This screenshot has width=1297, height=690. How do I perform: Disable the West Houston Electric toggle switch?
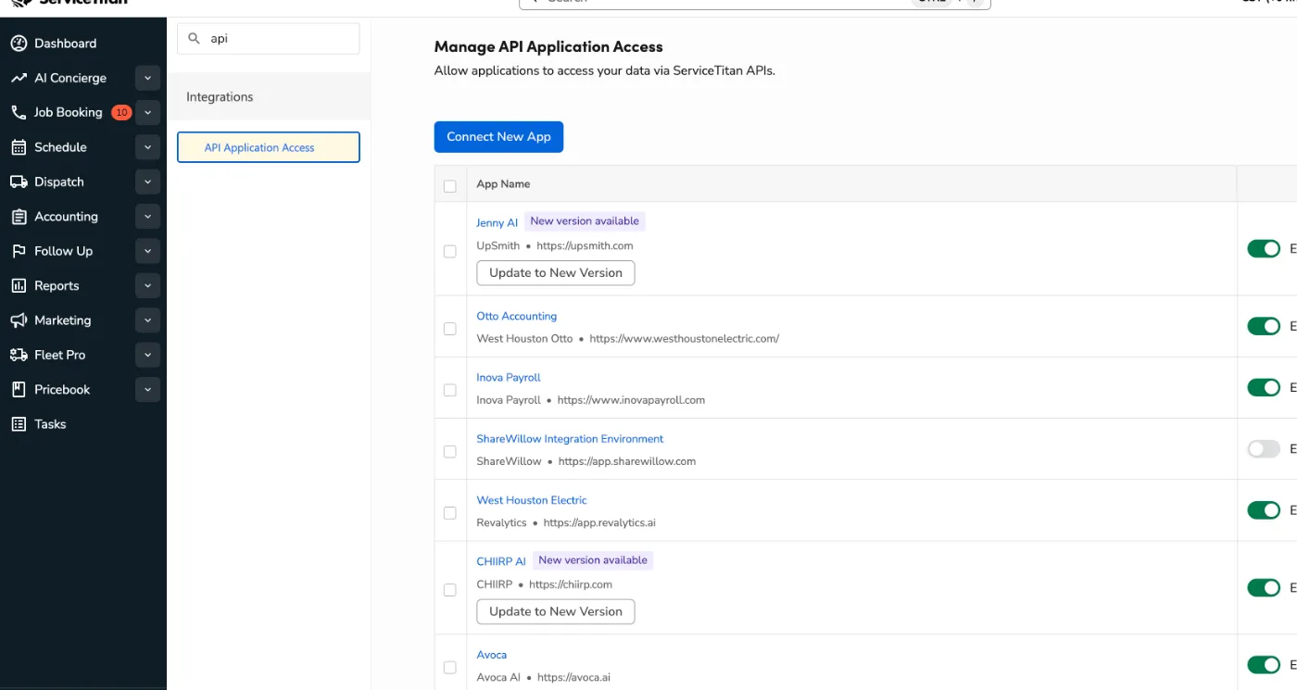[1264, 510]
